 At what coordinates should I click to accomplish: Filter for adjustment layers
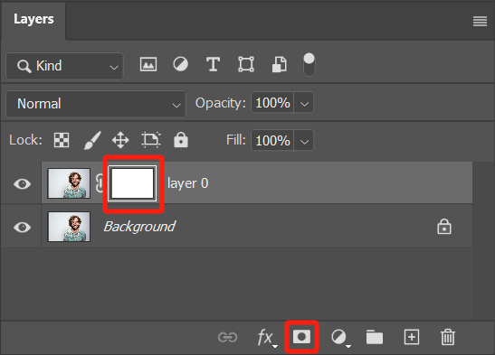coord(181,64)
